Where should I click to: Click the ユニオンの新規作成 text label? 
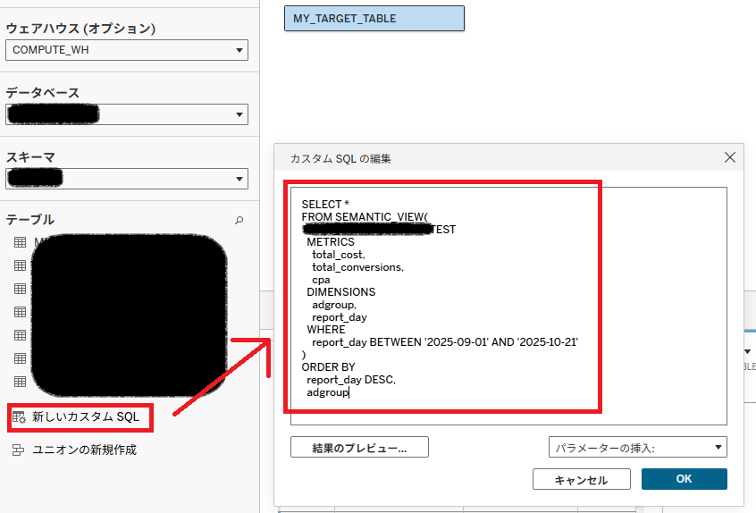coord(84,450)
